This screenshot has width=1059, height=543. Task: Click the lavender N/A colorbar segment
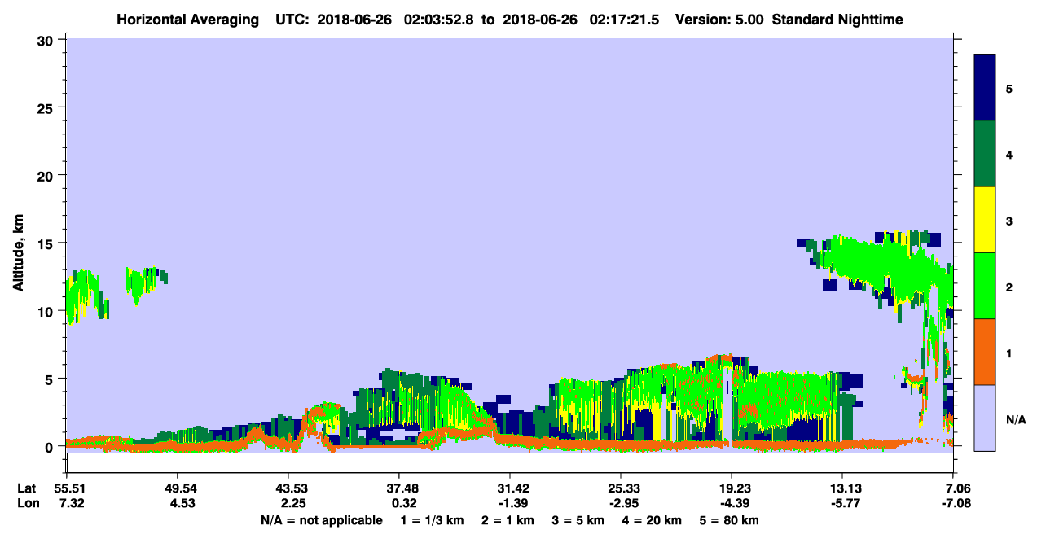985,418
